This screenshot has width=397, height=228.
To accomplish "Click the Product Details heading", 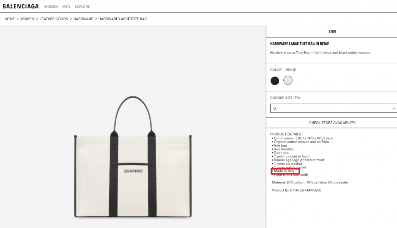I will 285,134.
